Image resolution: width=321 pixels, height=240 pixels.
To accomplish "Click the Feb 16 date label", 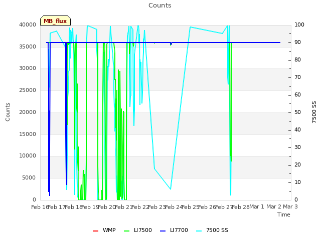I will click(40, 207).
